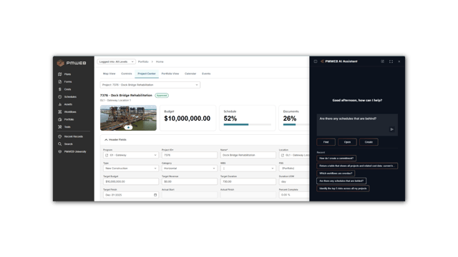Toggle the AI Assistant side panel icon

pos(316,61)
